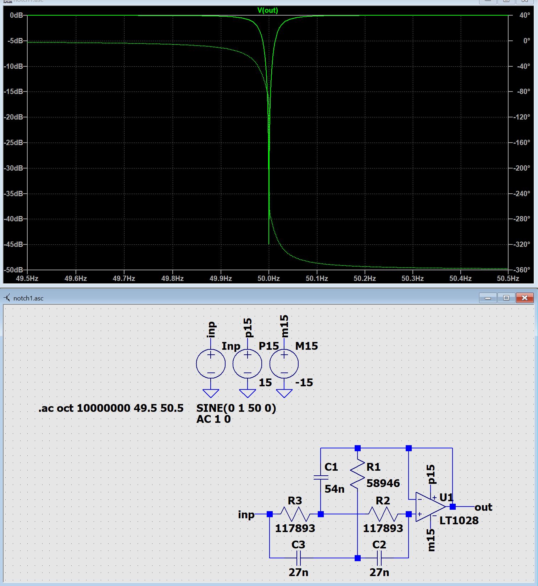The width and height of the screenshot is (538, 586).
Task: Click the 'out' net label
Action: click(483, 507)
